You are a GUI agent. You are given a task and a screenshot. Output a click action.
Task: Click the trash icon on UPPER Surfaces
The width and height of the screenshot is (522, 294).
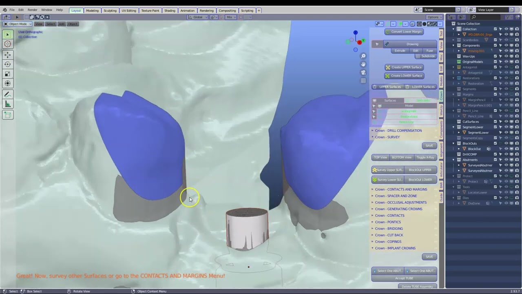375,87
